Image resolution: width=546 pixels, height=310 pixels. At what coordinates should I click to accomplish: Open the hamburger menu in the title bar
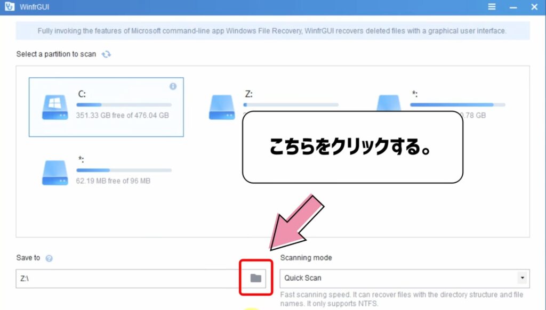(x=491, y=7)
